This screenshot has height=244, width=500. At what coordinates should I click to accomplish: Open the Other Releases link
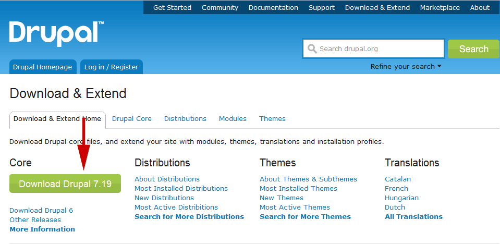[35, 220]
